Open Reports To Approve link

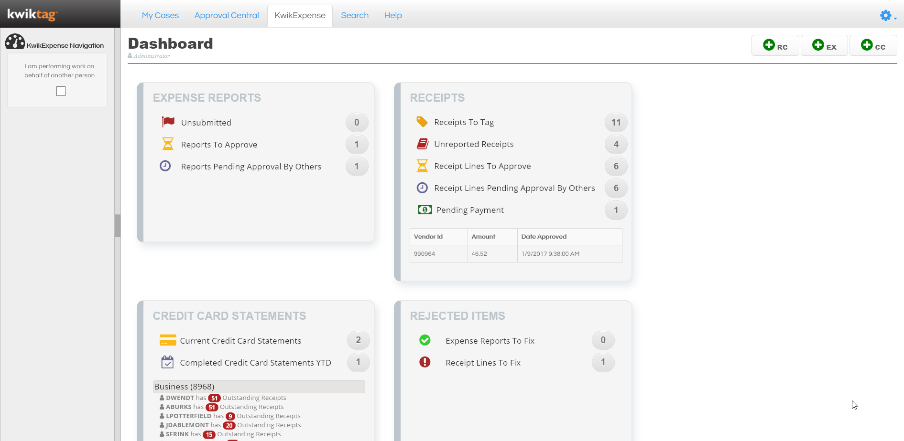[x=219, y=145]
